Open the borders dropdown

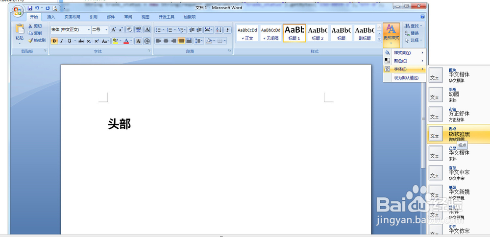point(225,41)
